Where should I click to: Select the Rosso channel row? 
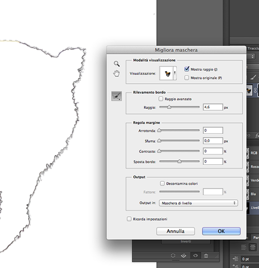click(253, 166)
